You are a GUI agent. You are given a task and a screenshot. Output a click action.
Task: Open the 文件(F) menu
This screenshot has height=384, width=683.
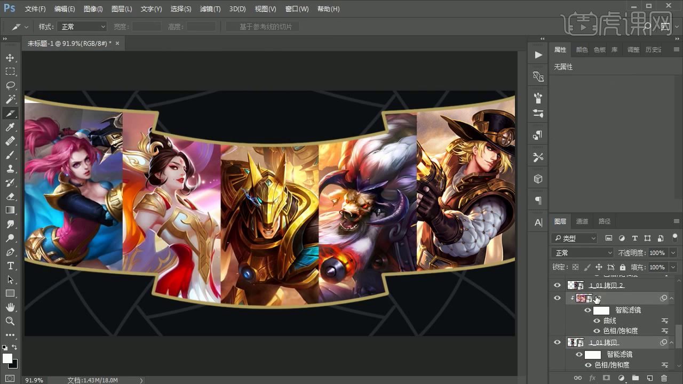(x=35, y=9)
